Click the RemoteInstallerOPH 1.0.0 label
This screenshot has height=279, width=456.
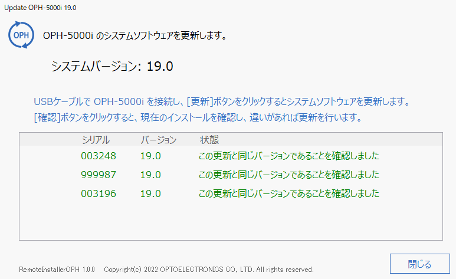point(57,270)
